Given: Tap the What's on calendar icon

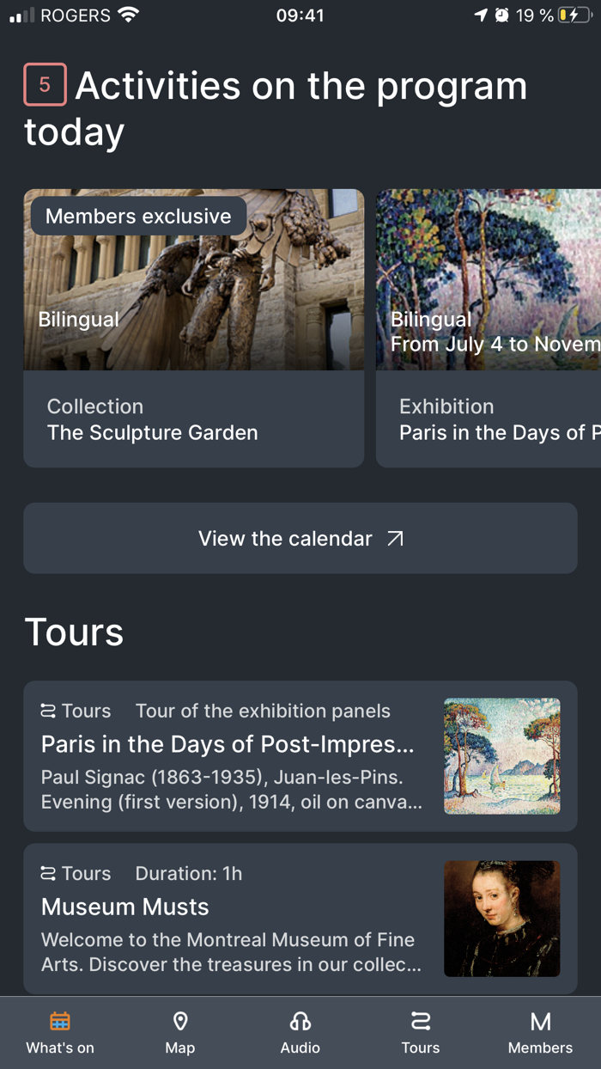Looking at the screenshot, I should click(x=60, y=1021).
